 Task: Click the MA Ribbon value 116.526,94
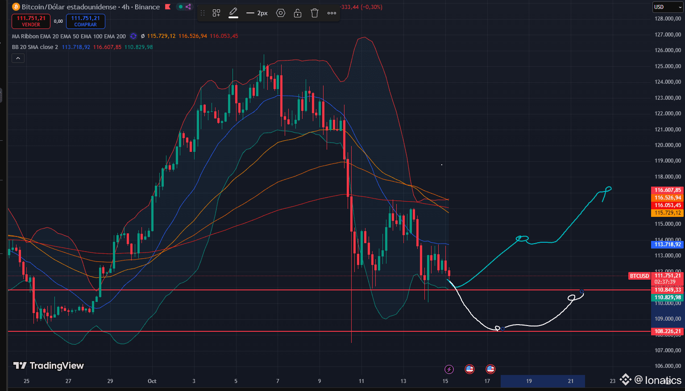point(193,36)
